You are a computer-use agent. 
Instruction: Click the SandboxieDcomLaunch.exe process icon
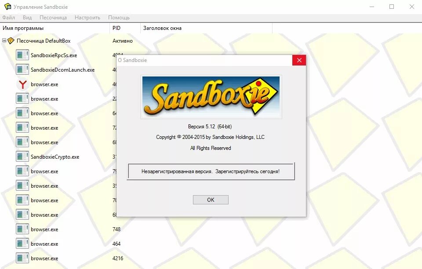pyautogui.click(x=22, y=70)
